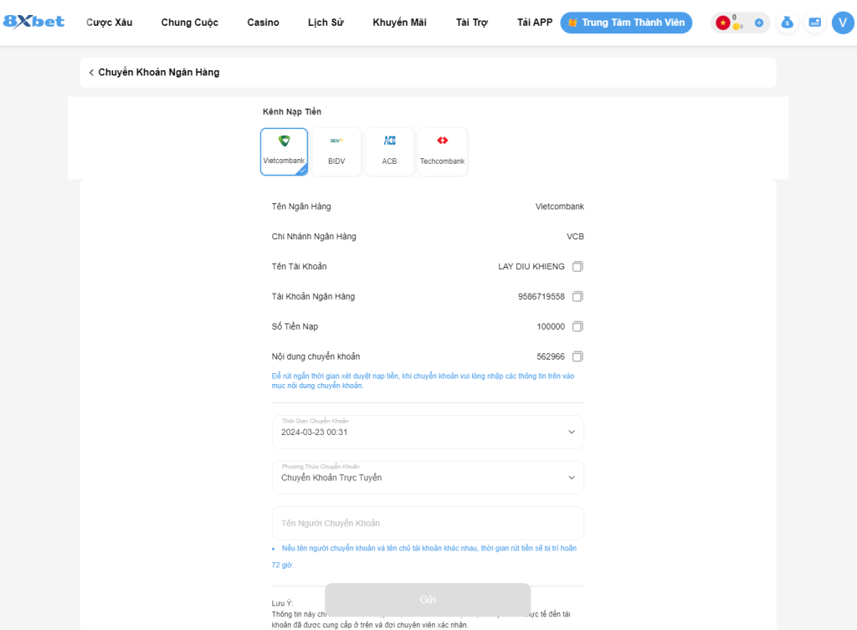The height and width of the screenshot is (630, 857).
Task: Copy the account name LAY DIU KHIENG
Action: [x=577, y=267]
